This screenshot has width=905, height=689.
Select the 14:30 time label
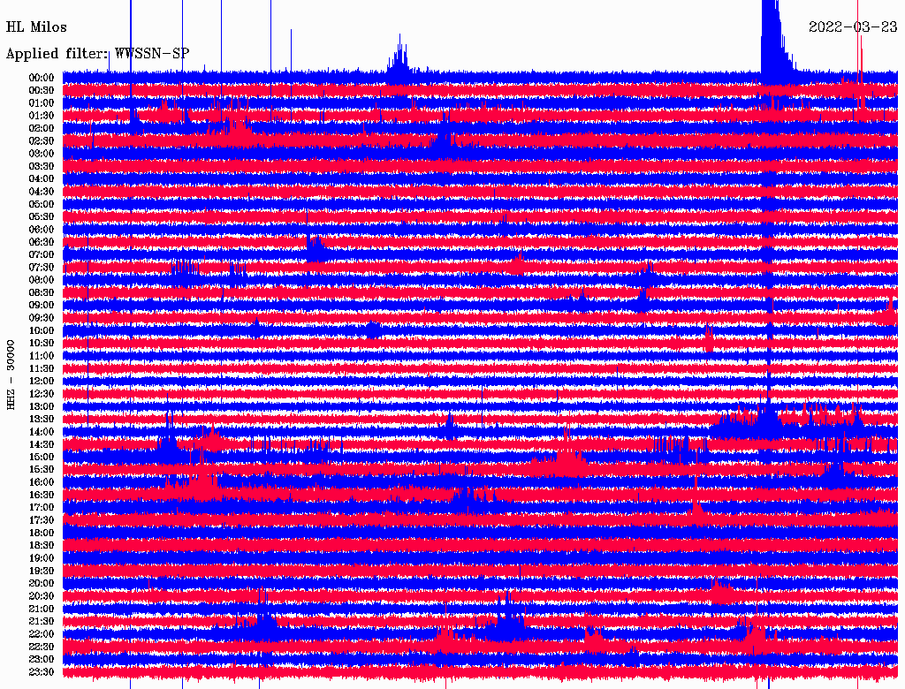click(x=42, y=444)
